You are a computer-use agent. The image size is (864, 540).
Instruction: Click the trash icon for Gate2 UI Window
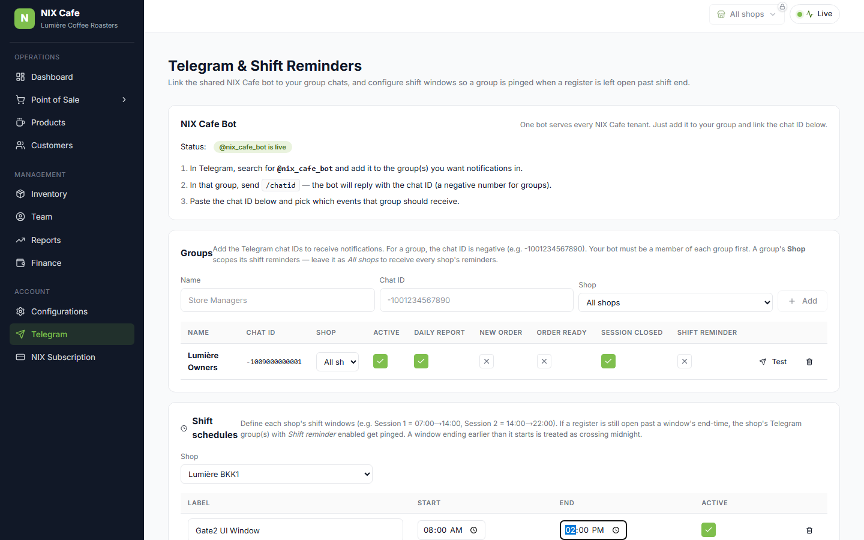point(809,530)
